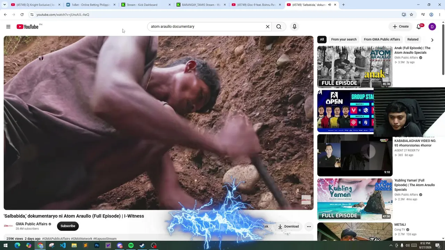Select the All filter chip
445x250 pixels.
pyautogui.click(x=322, y=40)
